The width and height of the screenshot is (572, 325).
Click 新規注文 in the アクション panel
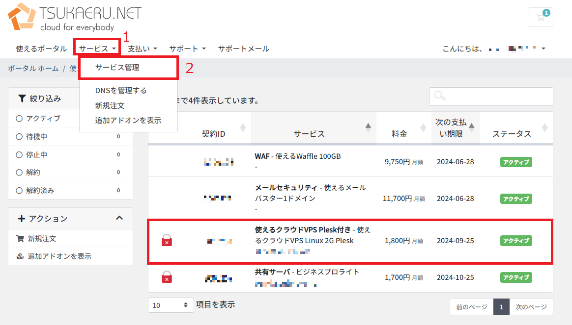(42, 239)
